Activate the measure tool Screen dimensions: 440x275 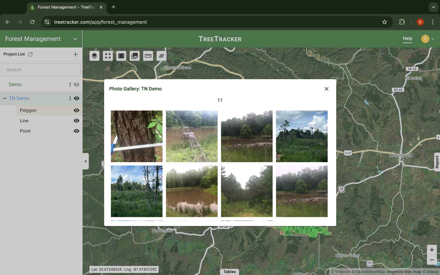148,56
